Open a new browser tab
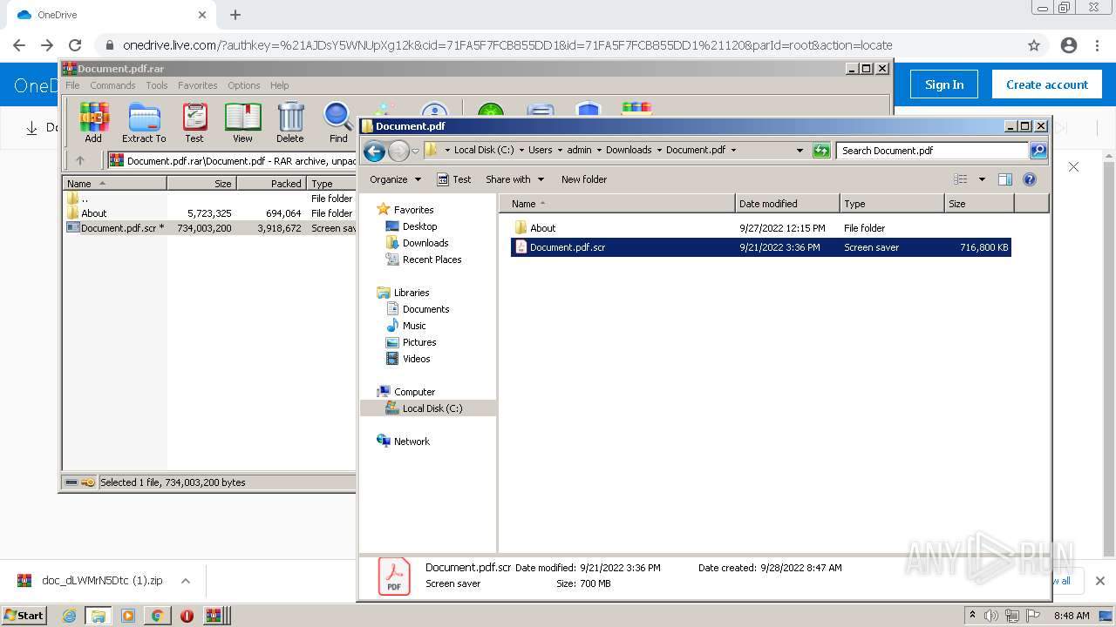This screenshot has width=1116, height=627. [235, 15]
